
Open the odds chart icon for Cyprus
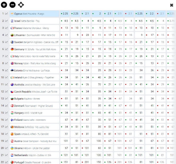7,14
